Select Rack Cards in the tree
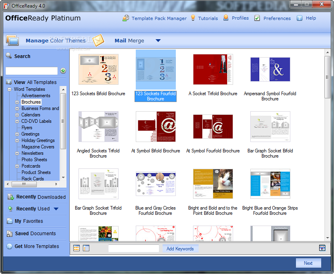The height and width of the screenshot is (274, 334). 32,178
